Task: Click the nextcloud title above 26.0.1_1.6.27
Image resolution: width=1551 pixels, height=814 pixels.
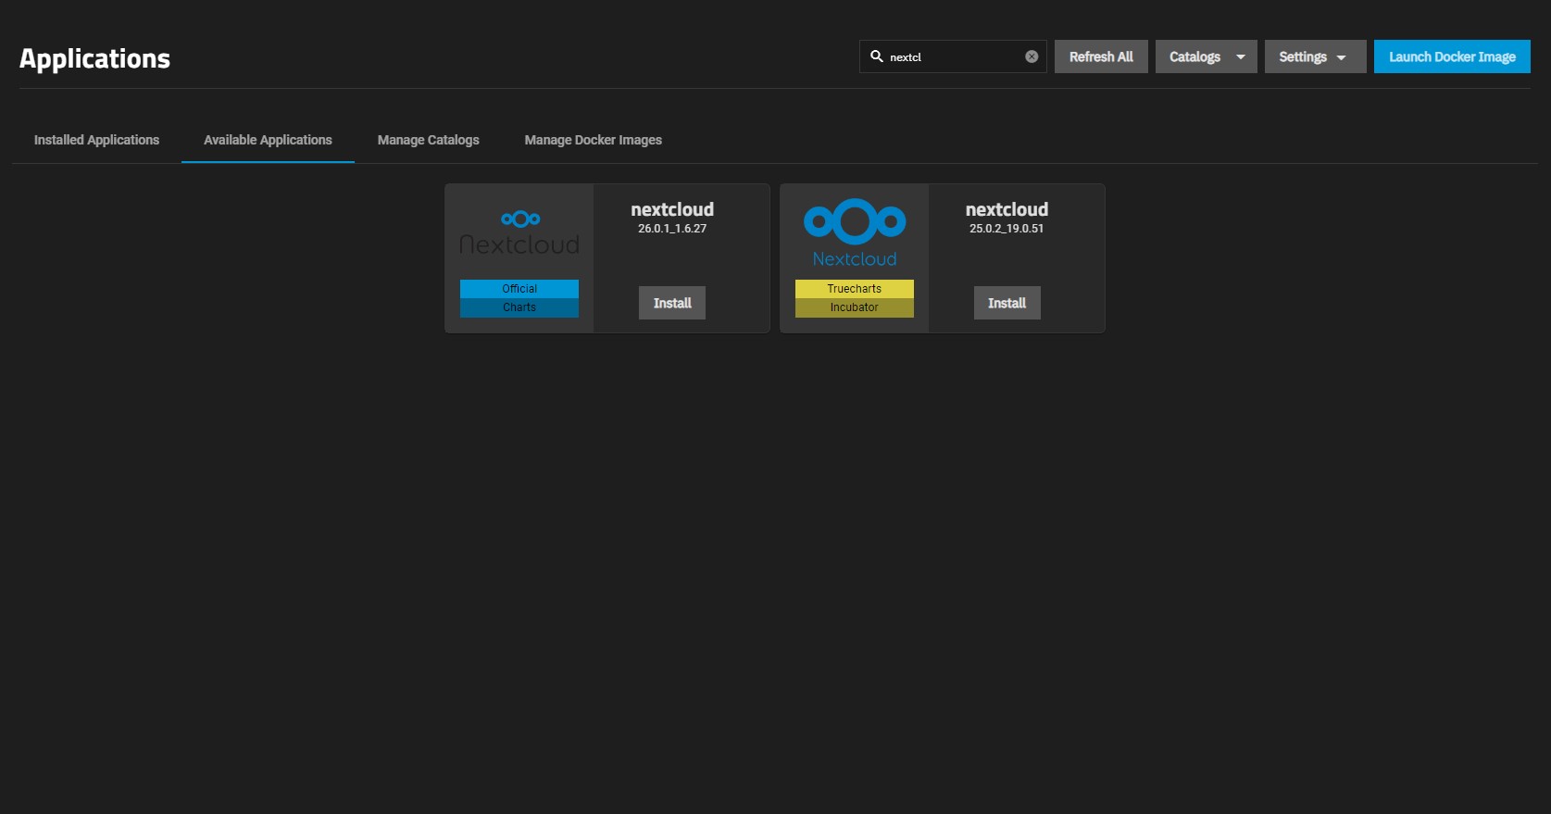Action: point(672,209)
